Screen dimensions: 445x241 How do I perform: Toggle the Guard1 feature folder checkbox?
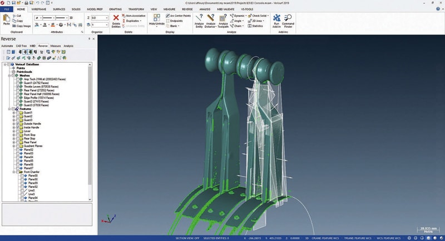point(18,113)
